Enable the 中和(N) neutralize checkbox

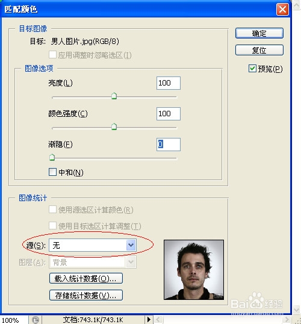click(52, 172)
